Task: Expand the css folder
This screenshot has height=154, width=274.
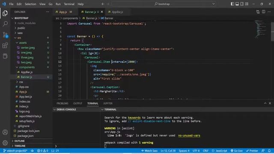Action: [x=31, y=82]
